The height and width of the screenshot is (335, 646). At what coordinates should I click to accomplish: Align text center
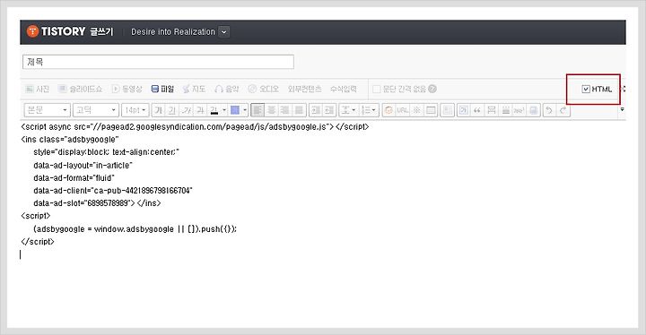coord(271,110)
